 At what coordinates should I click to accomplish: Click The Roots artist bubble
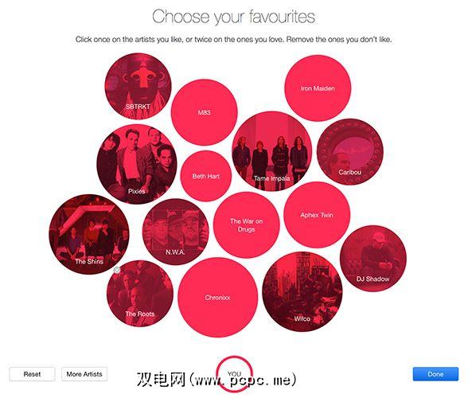click(x=140, y=294)
